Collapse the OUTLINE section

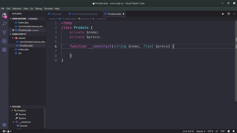[11, 107]
